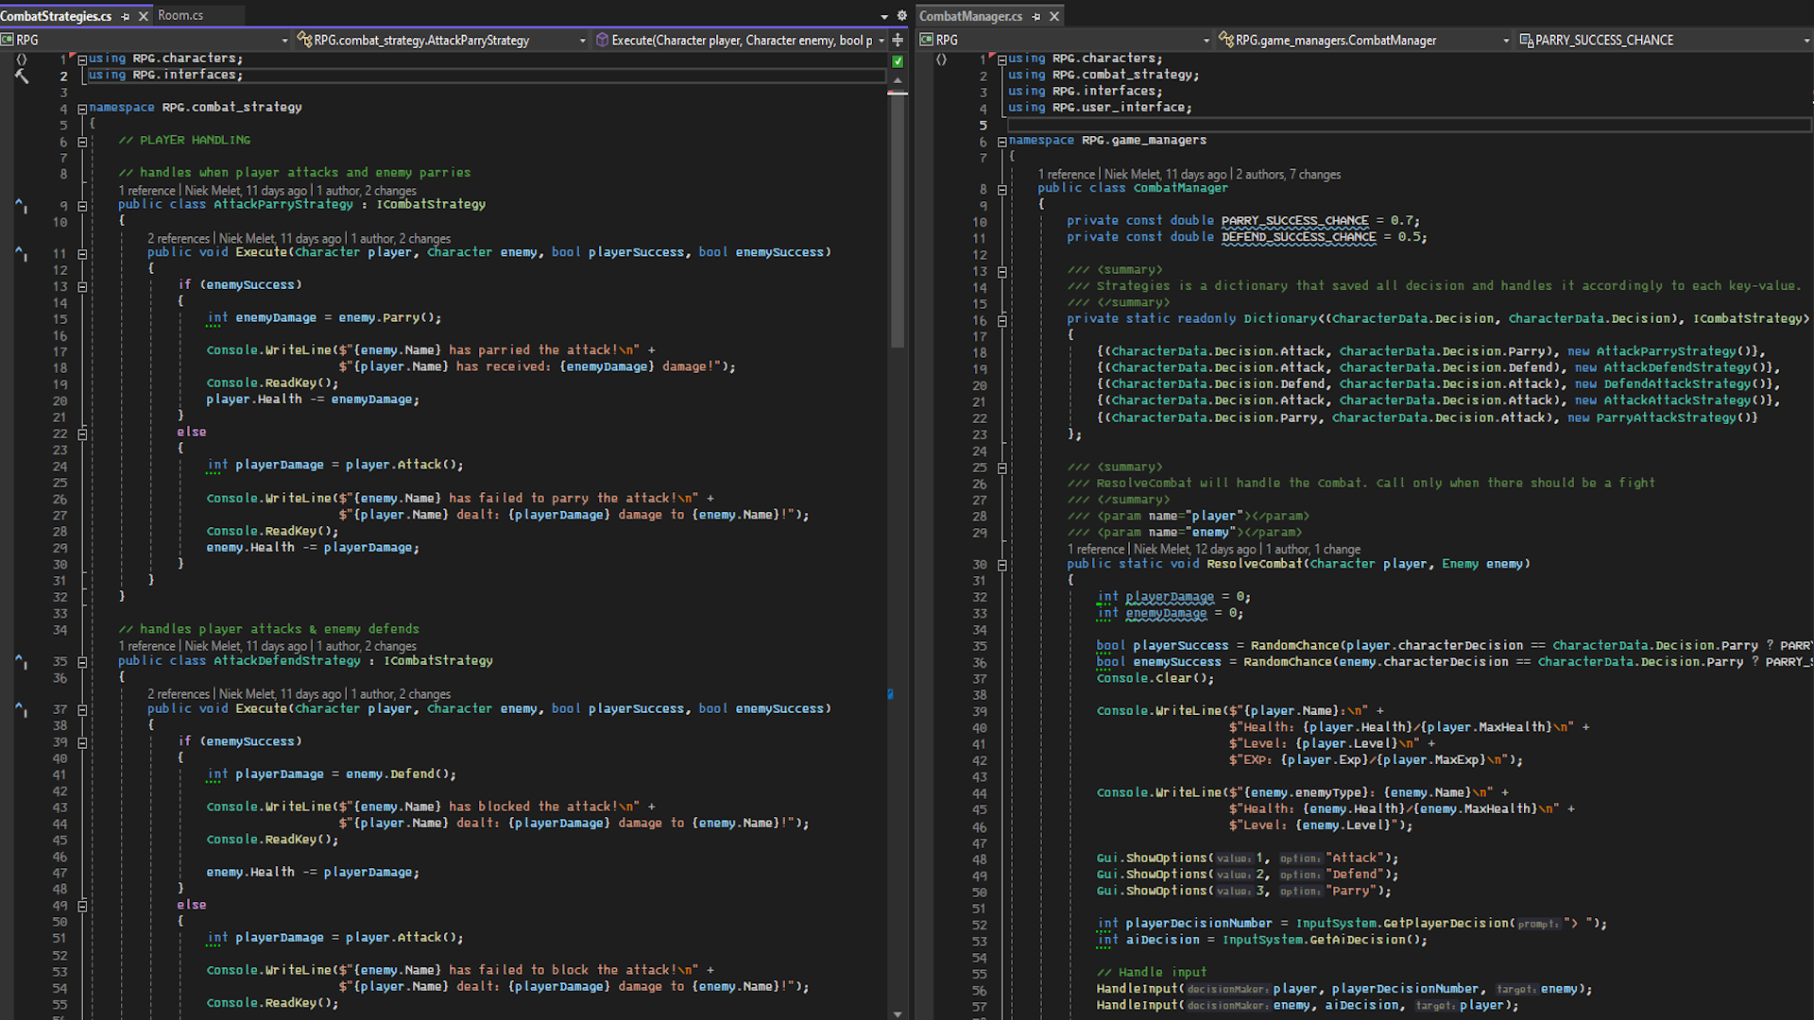Collapse the CombatManager class block

(x=1001, y=190)
